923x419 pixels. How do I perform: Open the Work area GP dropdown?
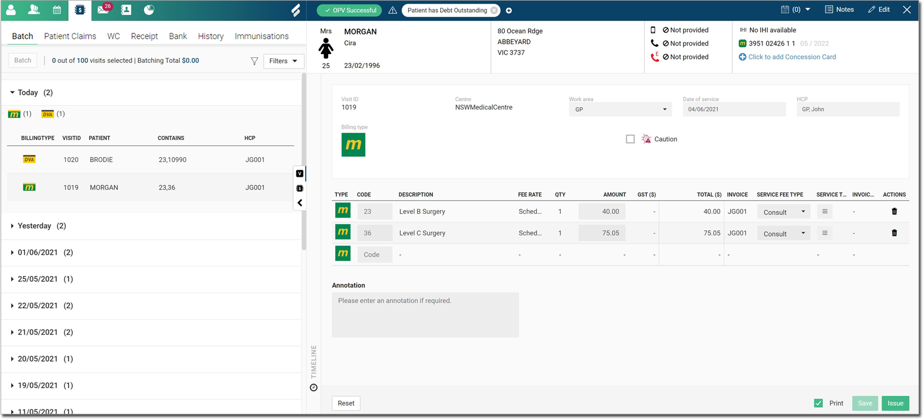(x=620, y=110)
